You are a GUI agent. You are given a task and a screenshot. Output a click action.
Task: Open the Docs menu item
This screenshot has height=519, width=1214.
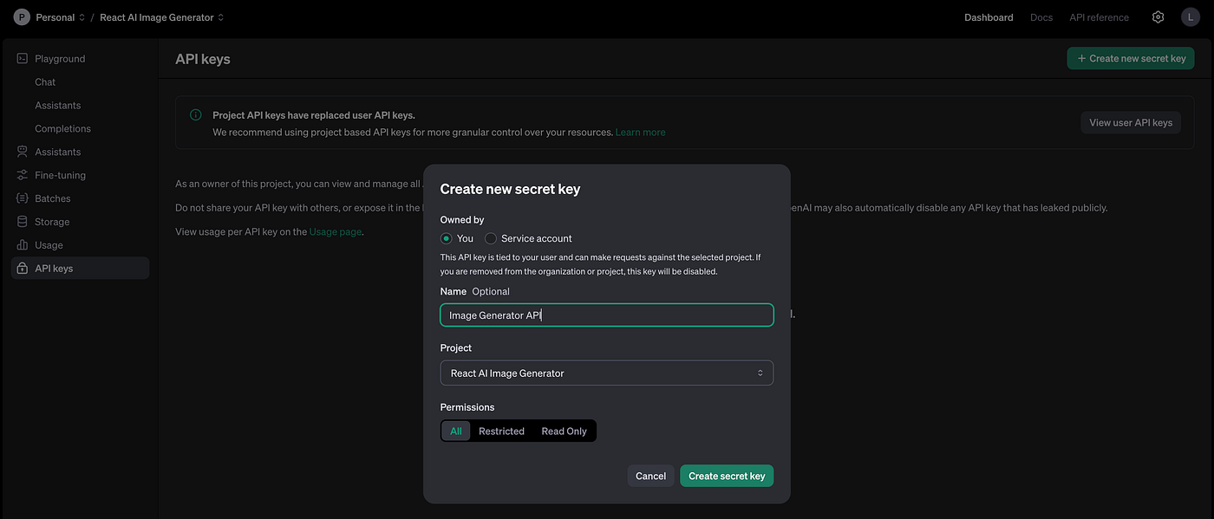(1041, 16)
